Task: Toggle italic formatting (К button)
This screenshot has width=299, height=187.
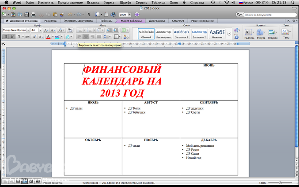Action: (x=12, y=37)
